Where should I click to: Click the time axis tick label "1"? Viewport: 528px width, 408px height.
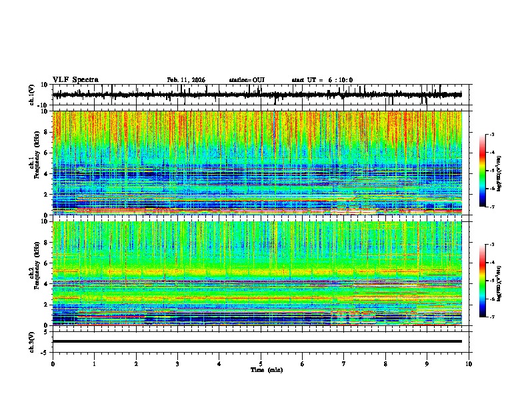pos(94,364)
